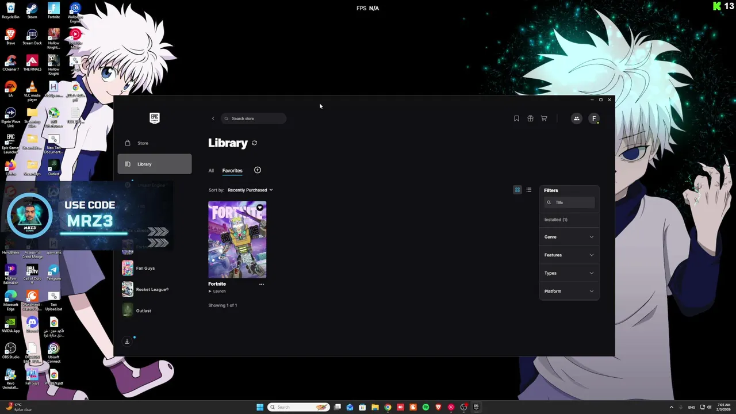Open the friends list icon
The image size is (736, 414).
576,118
